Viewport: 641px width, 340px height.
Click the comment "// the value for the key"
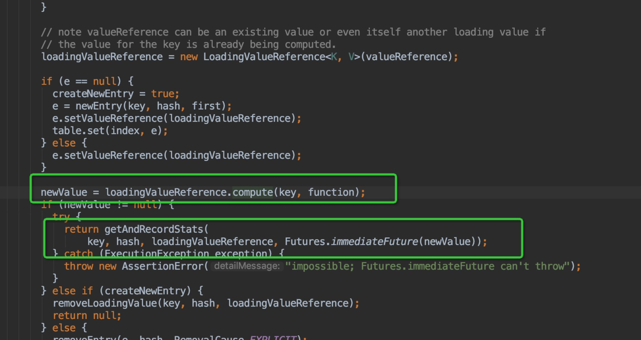coord(189,45)
